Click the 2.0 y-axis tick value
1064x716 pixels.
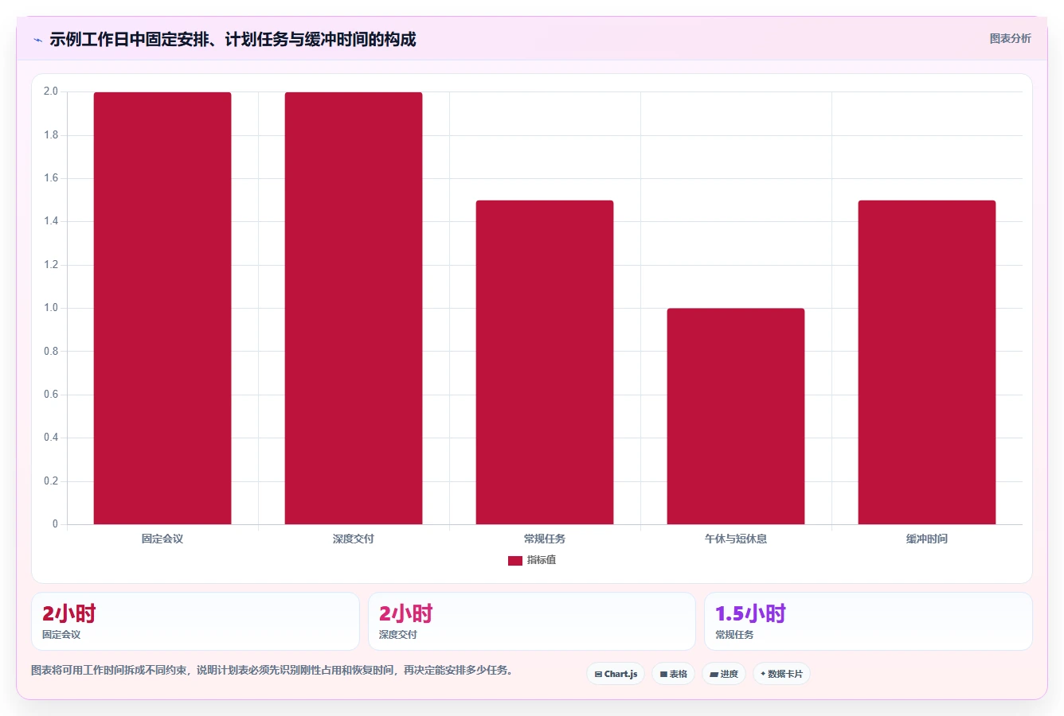tap(51, 91)
